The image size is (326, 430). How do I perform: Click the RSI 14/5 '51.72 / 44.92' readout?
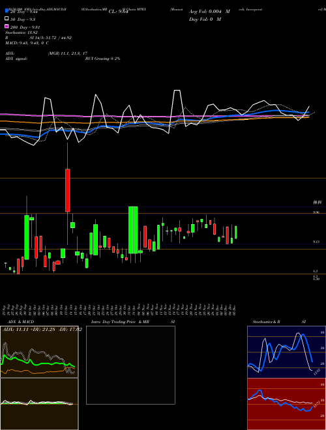[x=59, y=38]
